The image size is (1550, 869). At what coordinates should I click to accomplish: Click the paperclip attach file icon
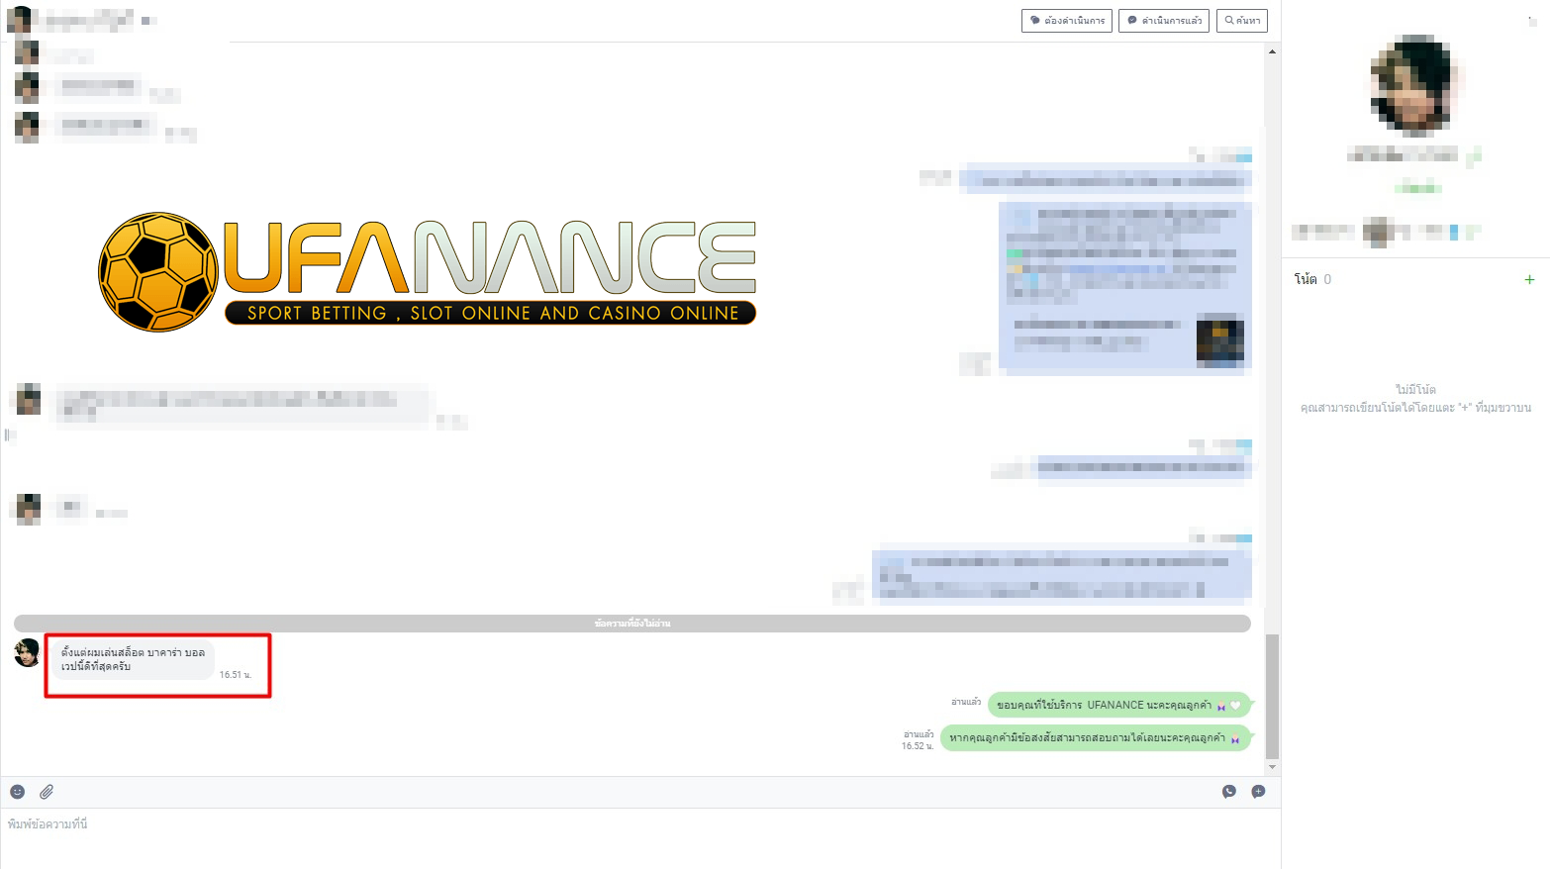pyautogui.click(x=47, y=792)
